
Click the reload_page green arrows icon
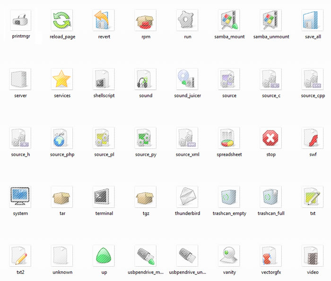click(x=62, y=20)
